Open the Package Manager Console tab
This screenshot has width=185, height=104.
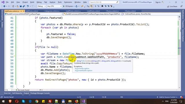tap(40, 93)
